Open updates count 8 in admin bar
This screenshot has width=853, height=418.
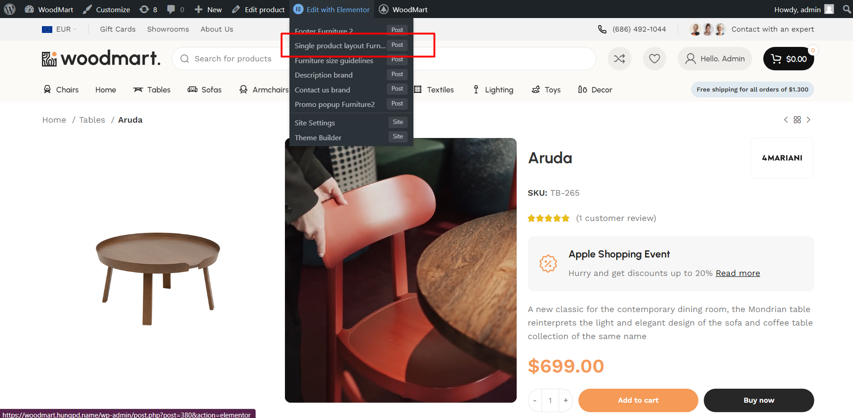148,9
